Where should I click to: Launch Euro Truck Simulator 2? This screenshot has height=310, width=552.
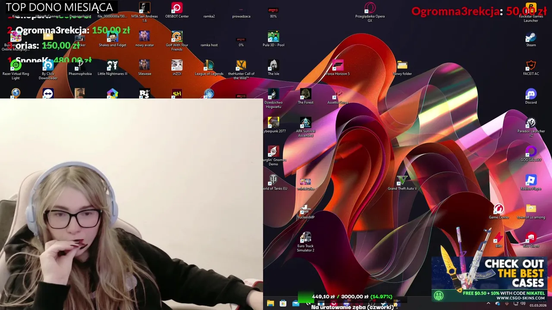point(305,242)
